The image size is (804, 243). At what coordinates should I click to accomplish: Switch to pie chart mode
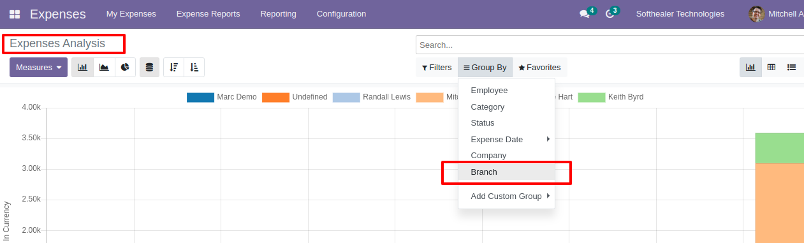[x=125, y=67]
